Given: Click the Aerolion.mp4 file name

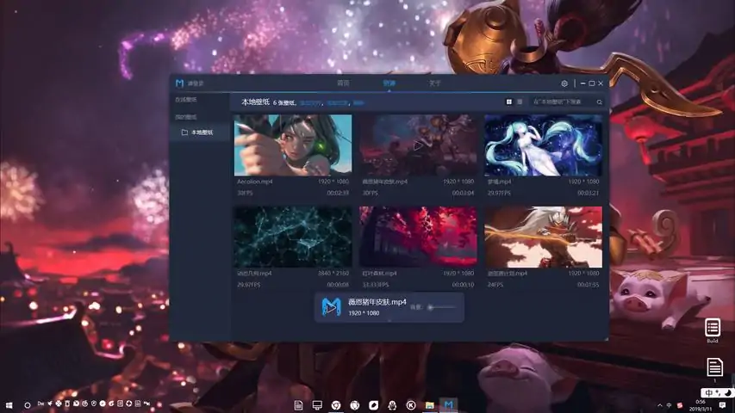Looking at the screenshot, I should [254, 182].
